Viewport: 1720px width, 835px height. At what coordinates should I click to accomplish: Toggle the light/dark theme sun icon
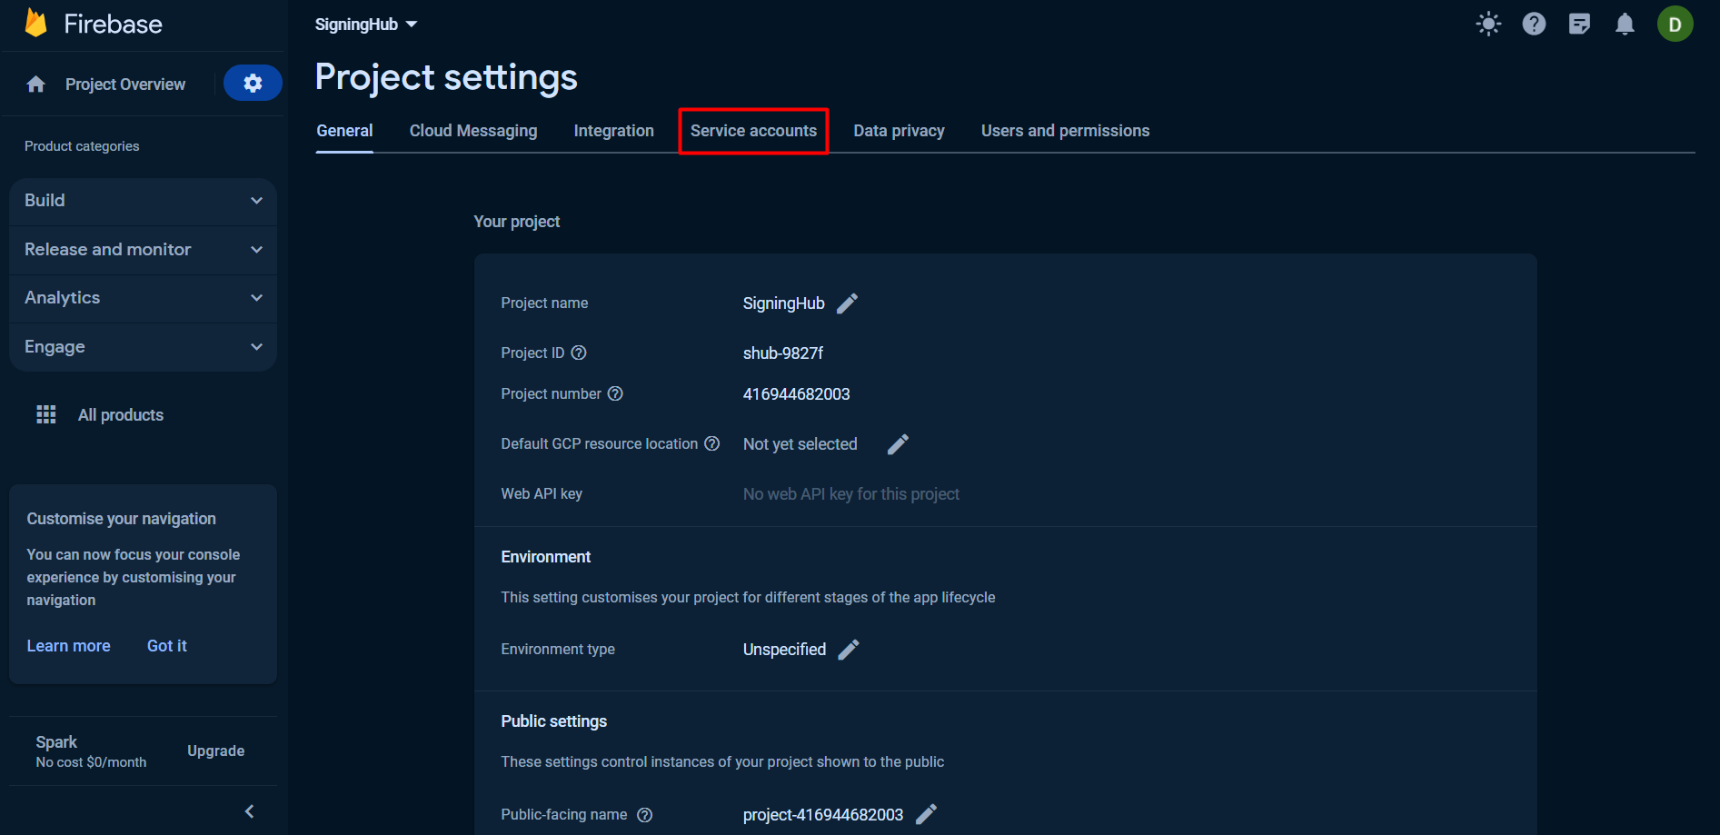(x=1488, y=24)
